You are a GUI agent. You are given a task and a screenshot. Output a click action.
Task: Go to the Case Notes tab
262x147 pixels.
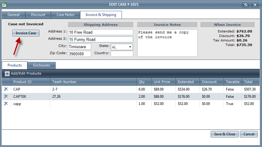tap(65, 15)
